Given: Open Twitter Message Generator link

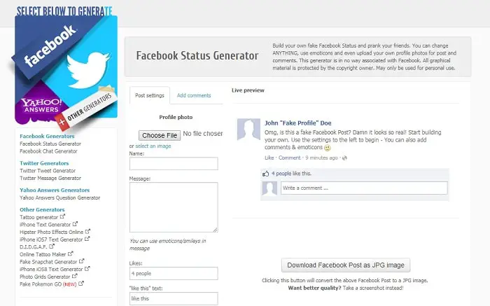Looking at the screenshot, I should [50, 178].
